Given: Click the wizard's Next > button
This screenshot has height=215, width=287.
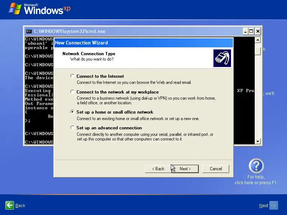Looking at the screenshot, I should click(x=185, y=169).
